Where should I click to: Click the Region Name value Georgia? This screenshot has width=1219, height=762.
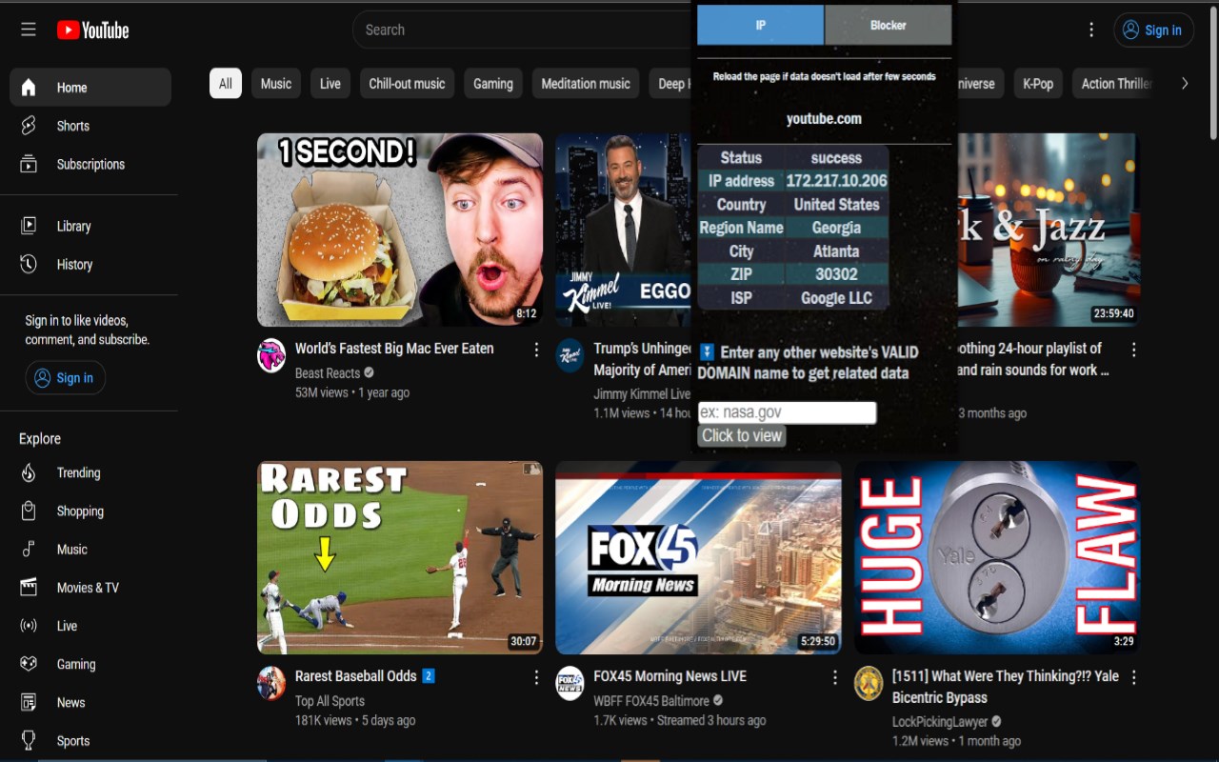836,228
